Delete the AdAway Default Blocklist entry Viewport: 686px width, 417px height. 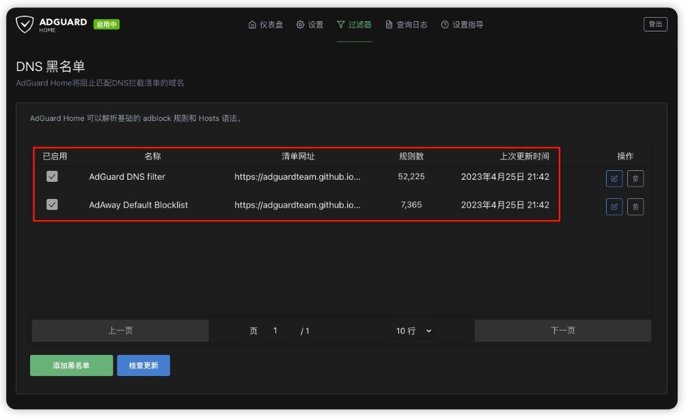point(635,206)
